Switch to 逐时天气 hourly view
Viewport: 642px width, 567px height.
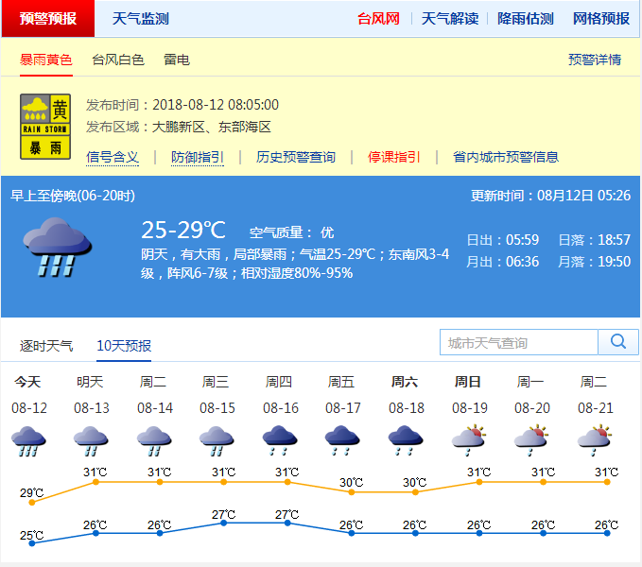click(46, 346)
